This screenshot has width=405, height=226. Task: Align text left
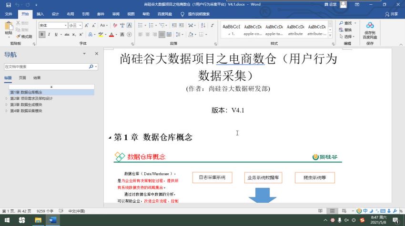(140, 34)
